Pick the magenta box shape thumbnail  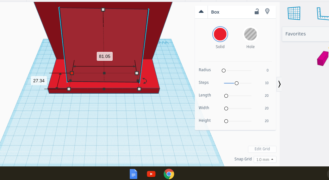tap(323, 58)
